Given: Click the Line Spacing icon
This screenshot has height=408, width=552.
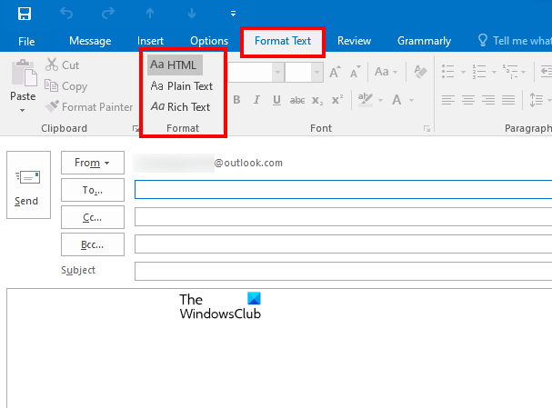Looking at the screenshot, I should point(537,100).
